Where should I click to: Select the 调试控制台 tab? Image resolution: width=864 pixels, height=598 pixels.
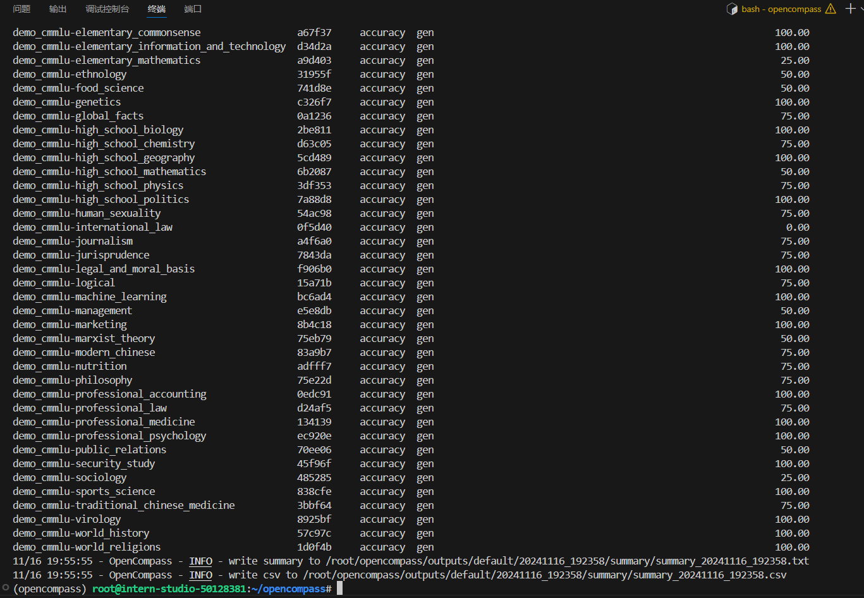(107, 9)
